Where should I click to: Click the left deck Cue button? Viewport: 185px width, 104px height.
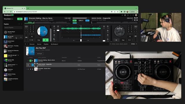(39, 40)
